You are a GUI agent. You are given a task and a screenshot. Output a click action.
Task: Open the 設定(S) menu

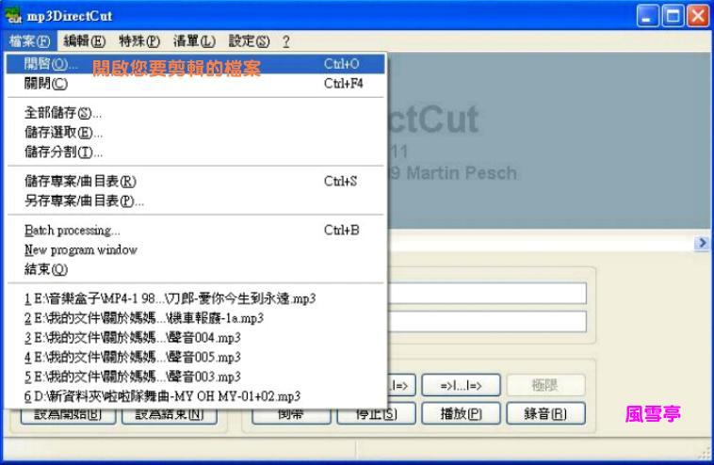click(249, 41)
